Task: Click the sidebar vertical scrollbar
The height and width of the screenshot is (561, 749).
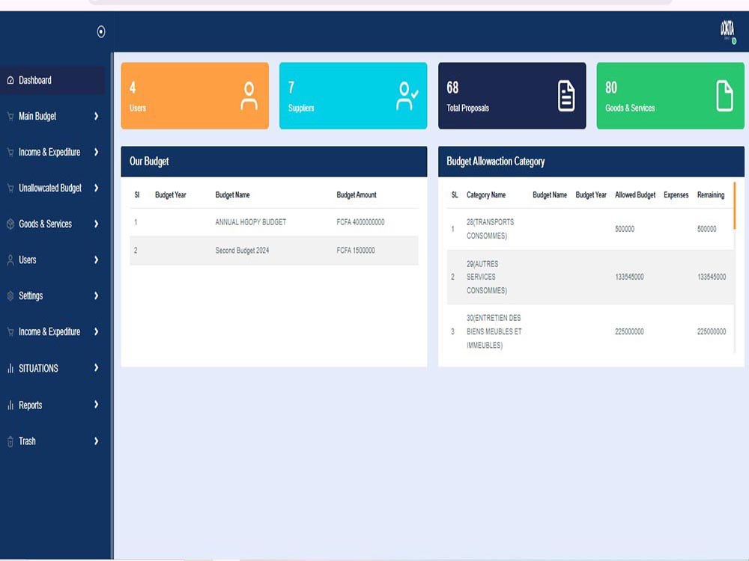Action: tap(112, 305)
